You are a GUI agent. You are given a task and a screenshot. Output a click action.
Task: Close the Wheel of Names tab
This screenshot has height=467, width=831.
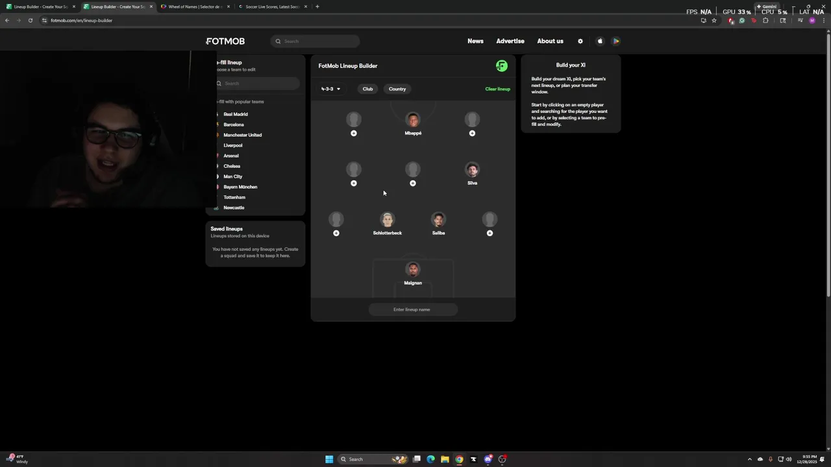coord(228,6)
